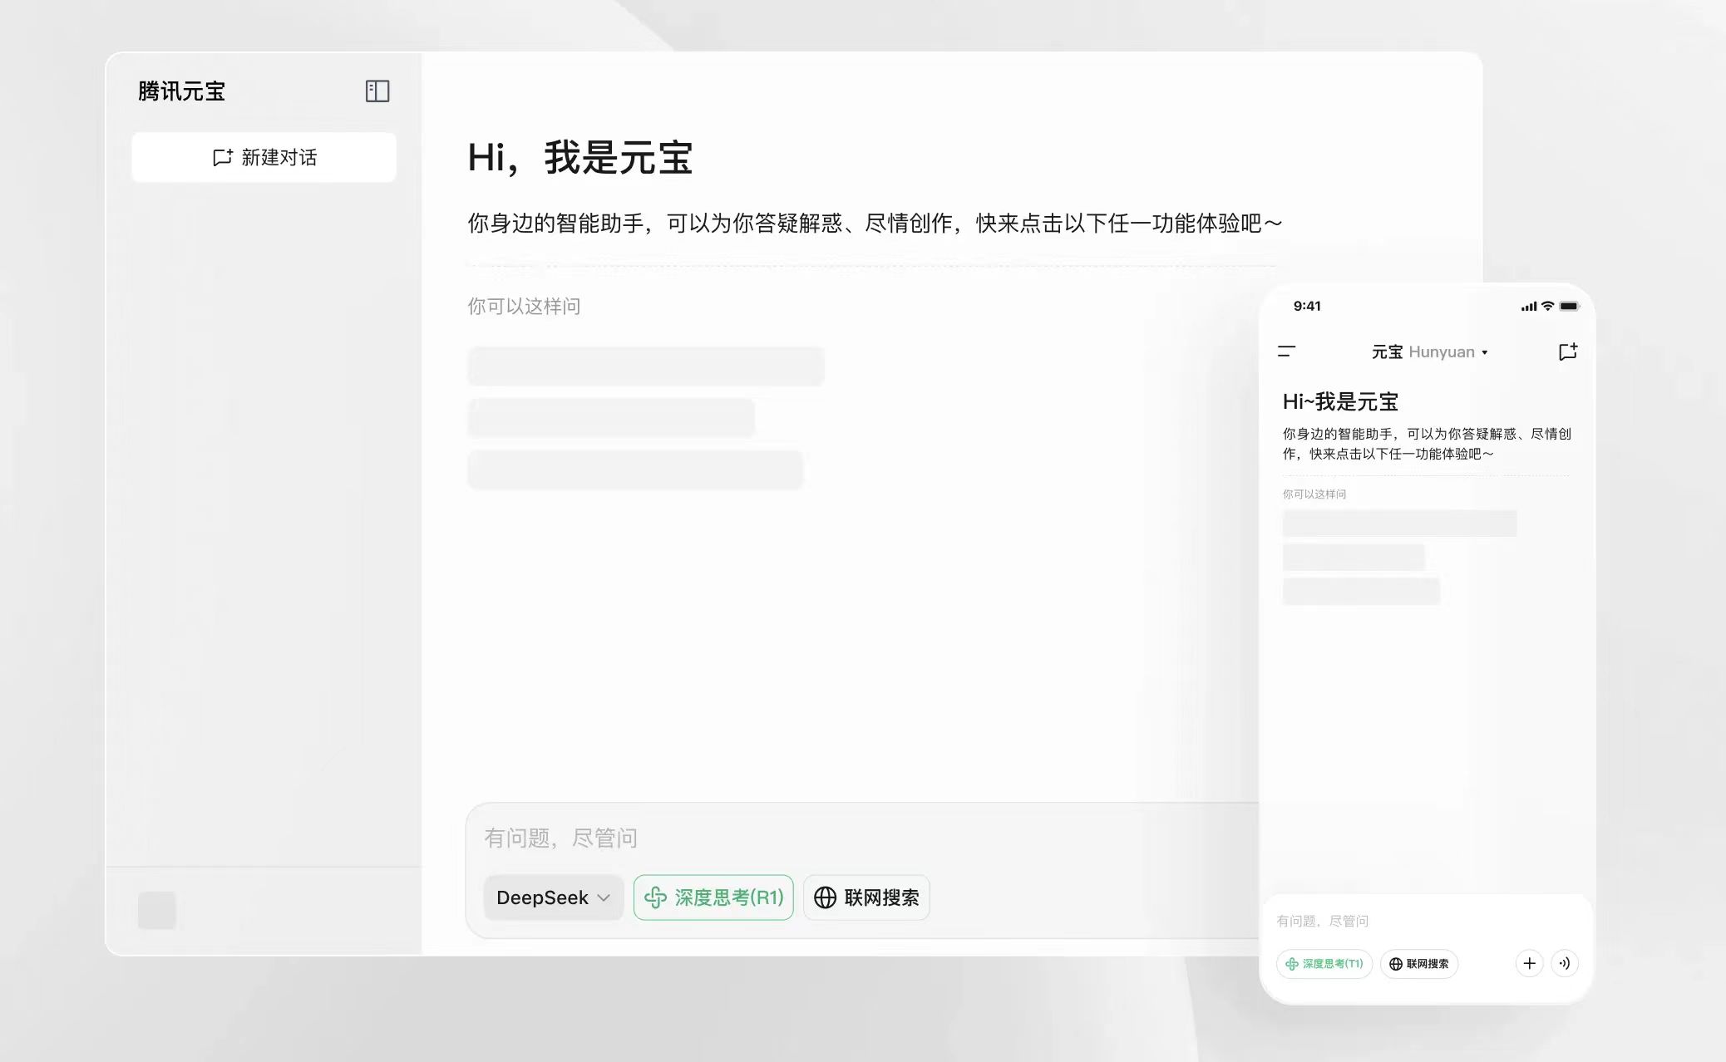The image size is (1726, 1062).
Task: Toggle 深度思考(R1) deep thinking mode
Action: point(713,897)
